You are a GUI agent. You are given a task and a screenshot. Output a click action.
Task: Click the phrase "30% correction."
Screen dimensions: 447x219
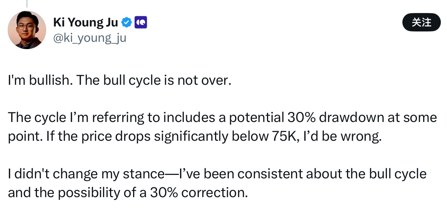coord(199,193)
